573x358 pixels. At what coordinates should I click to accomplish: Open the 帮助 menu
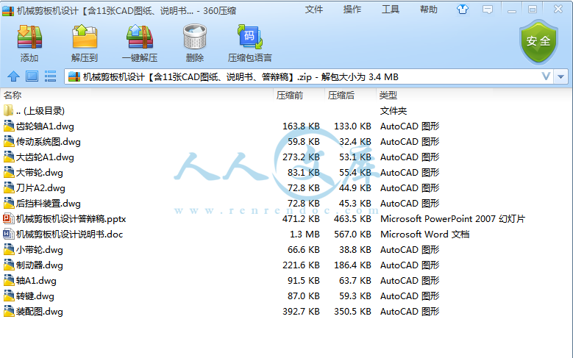pos(429,10)
